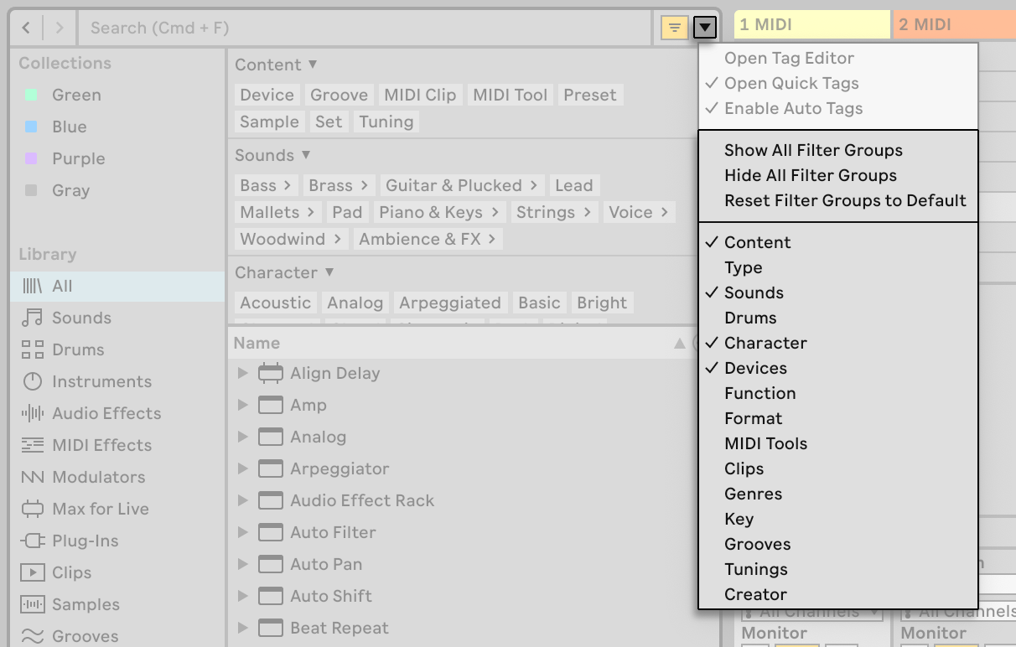Filter results by the Acoustic character tag
Screen dimensions: 1016x647
pos(275,303)
